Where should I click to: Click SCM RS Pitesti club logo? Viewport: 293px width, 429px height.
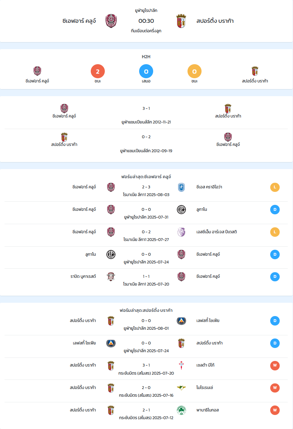(x=181, y=232)
